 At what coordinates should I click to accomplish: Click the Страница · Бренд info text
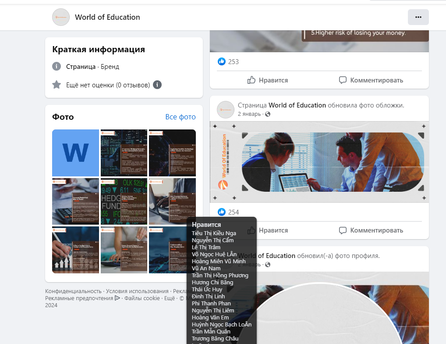click(93, 67)
